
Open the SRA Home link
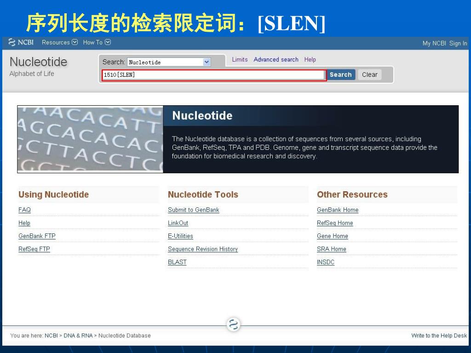[332, 249]
